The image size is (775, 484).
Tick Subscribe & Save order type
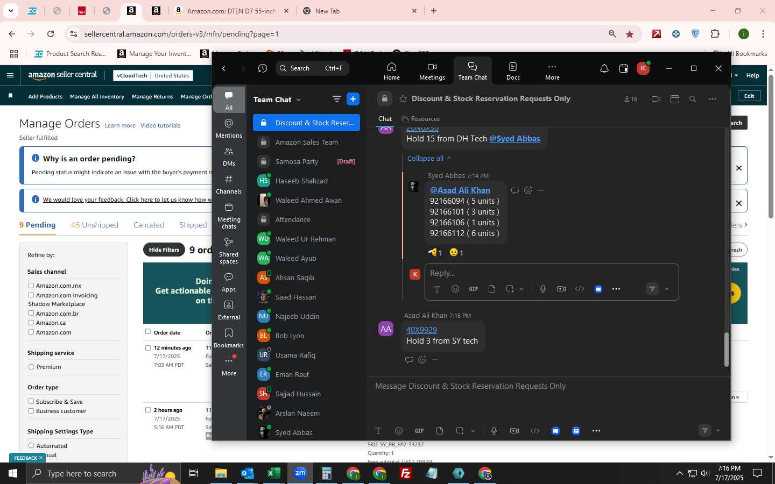pos(31,401)
